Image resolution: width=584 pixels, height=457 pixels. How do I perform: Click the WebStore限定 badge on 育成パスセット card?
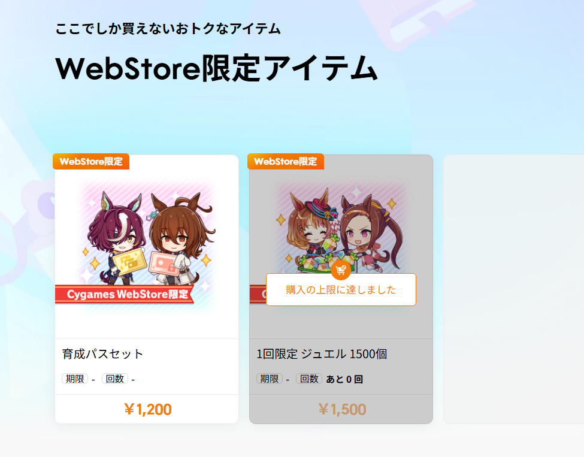click(x=91, y=162)
